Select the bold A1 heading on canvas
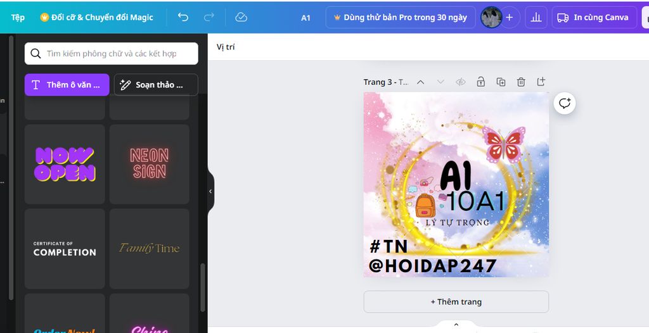This screenshot has height=333, width=649. [456, 175]
